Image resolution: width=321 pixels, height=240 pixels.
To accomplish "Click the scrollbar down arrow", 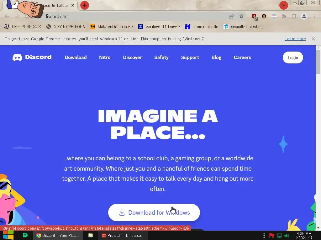I will tap(318, 228).
